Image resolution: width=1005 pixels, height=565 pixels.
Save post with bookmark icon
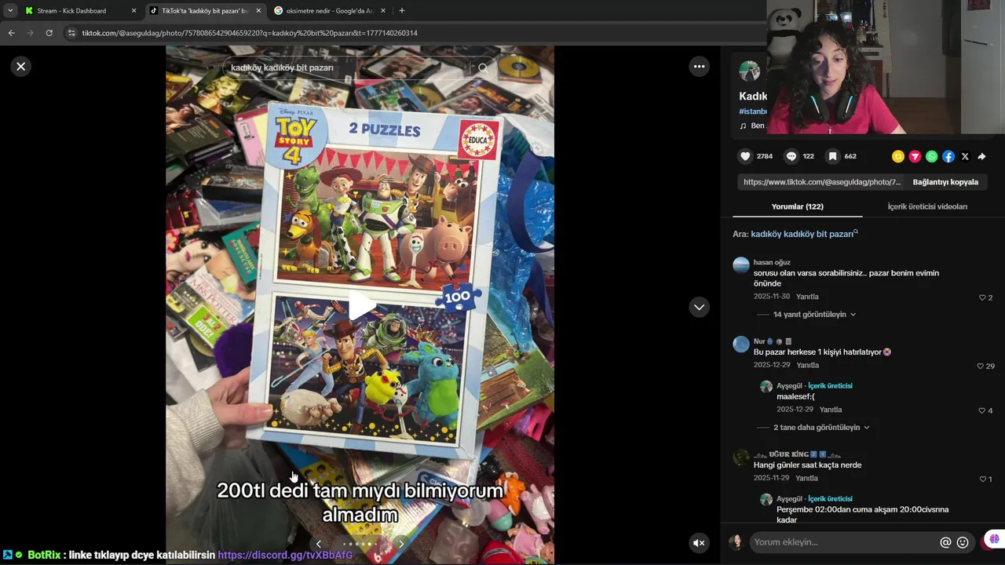833,156
